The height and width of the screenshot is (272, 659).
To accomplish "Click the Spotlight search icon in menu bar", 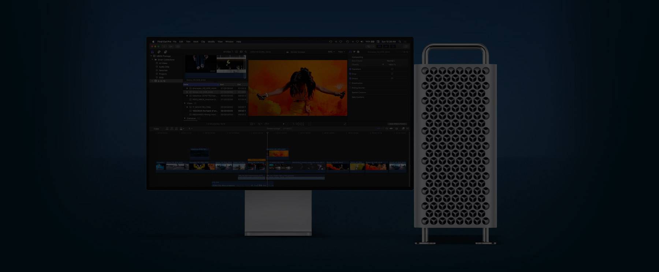I will pos(400,42).
